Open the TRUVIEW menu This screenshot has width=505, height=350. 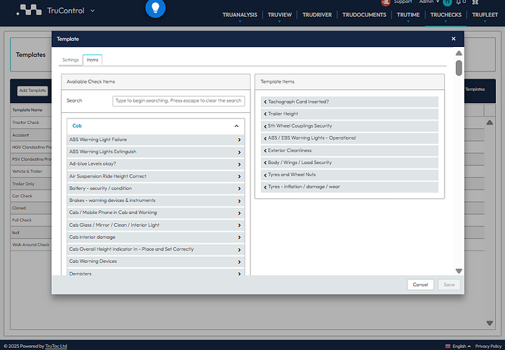280,15
